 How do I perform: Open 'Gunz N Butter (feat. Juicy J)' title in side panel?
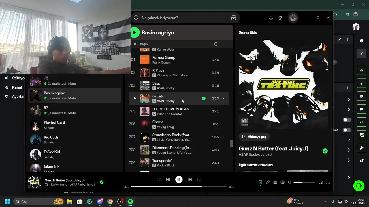(x=273, y=149)
